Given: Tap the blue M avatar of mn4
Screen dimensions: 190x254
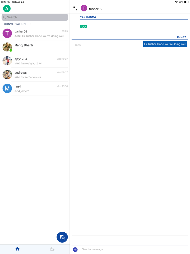Looking at the screenshot, I should tap(7, 88).
